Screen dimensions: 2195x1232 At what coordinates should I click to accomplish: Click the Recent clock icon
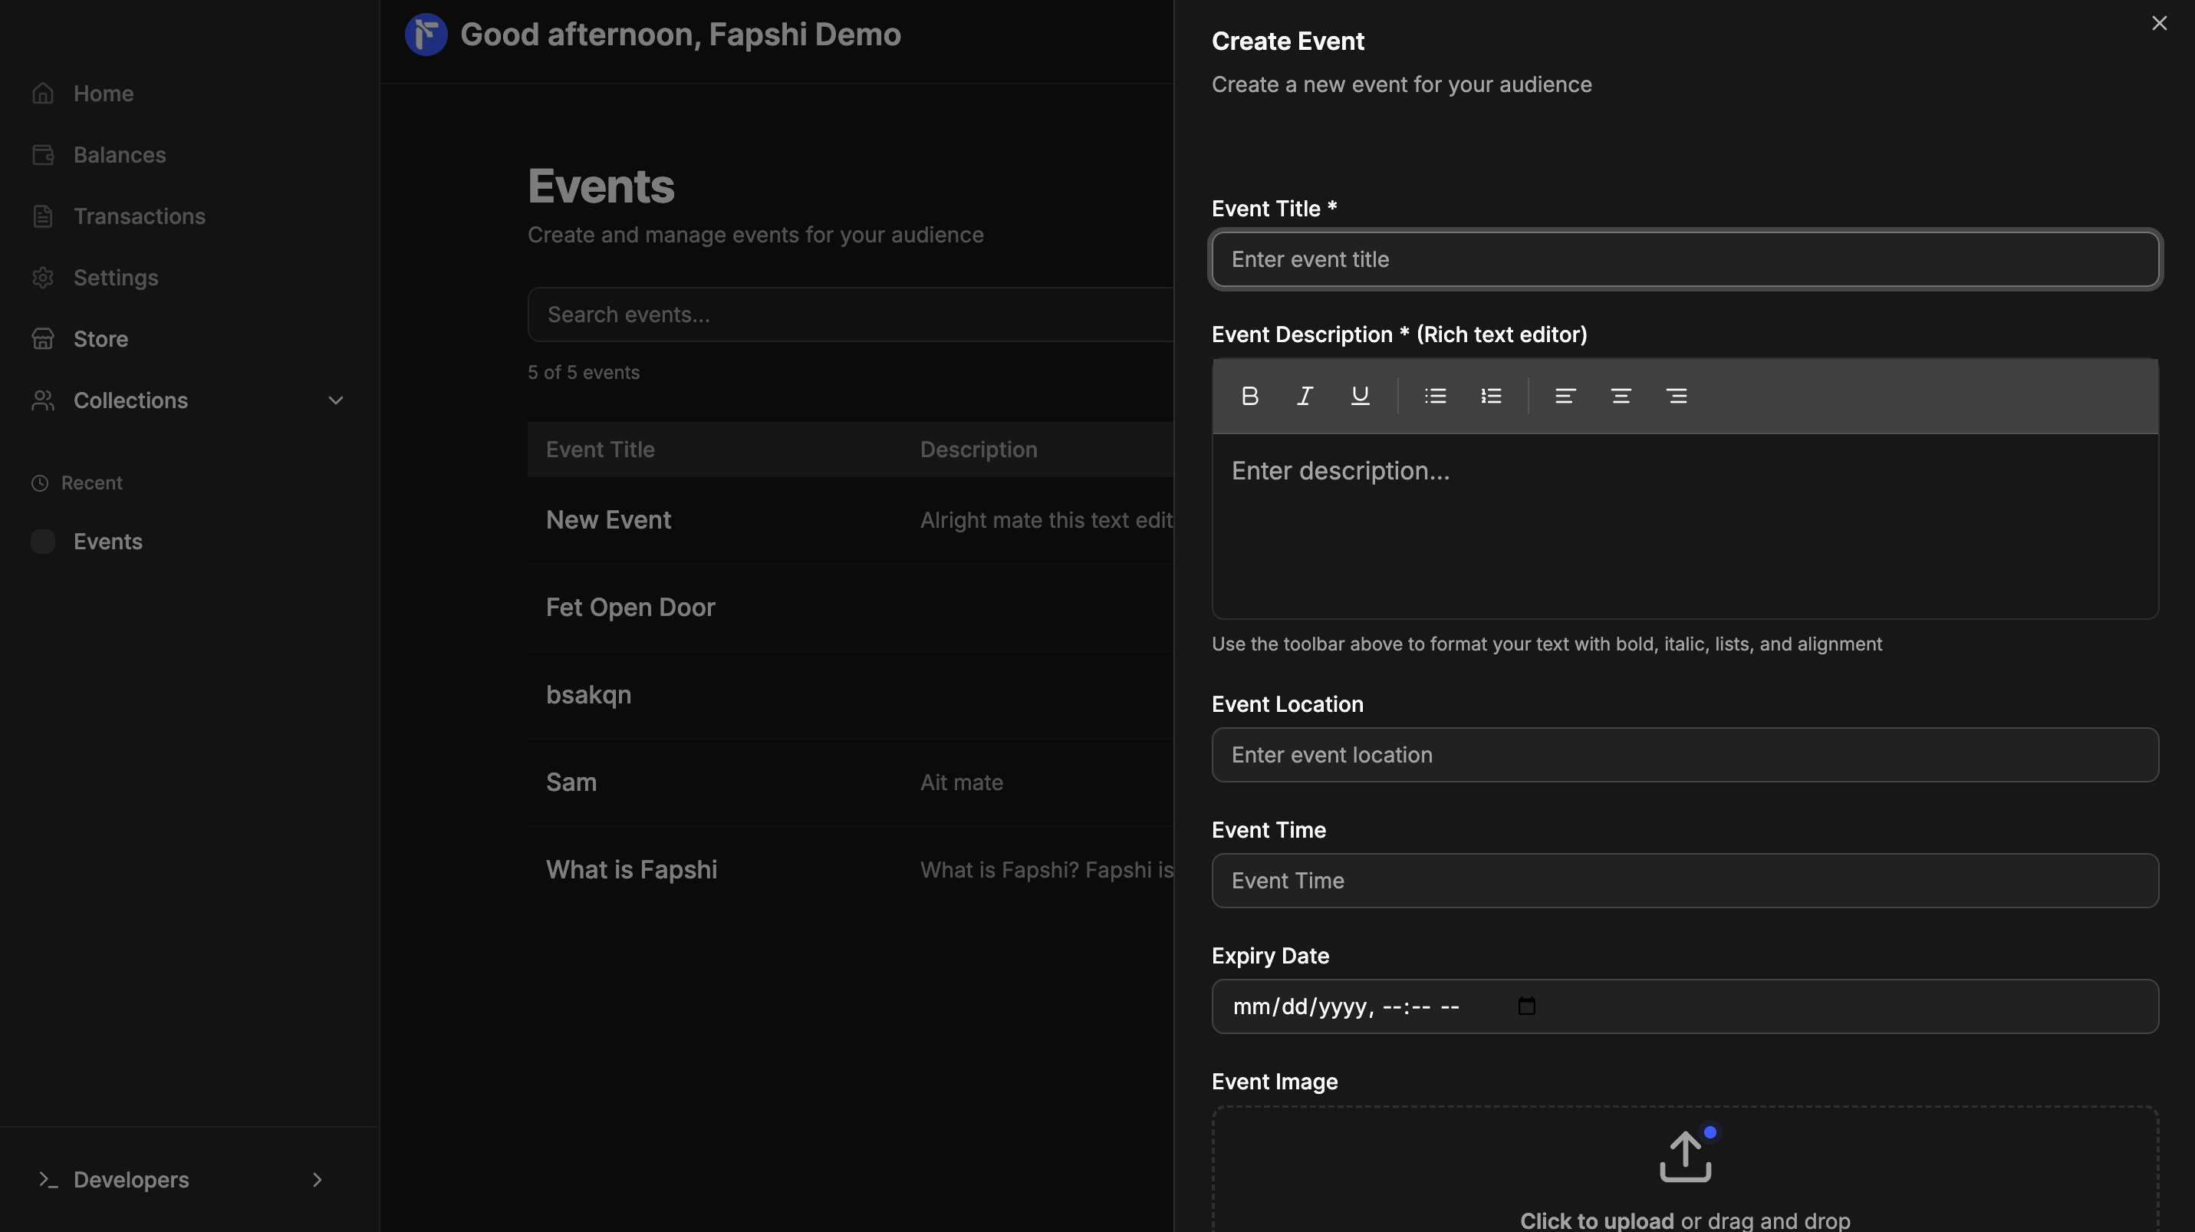coord(40,483)
